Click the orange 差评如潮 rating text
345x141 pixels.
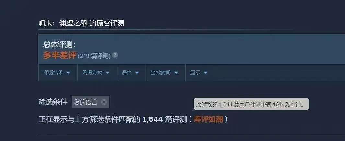tap(208, 119)
